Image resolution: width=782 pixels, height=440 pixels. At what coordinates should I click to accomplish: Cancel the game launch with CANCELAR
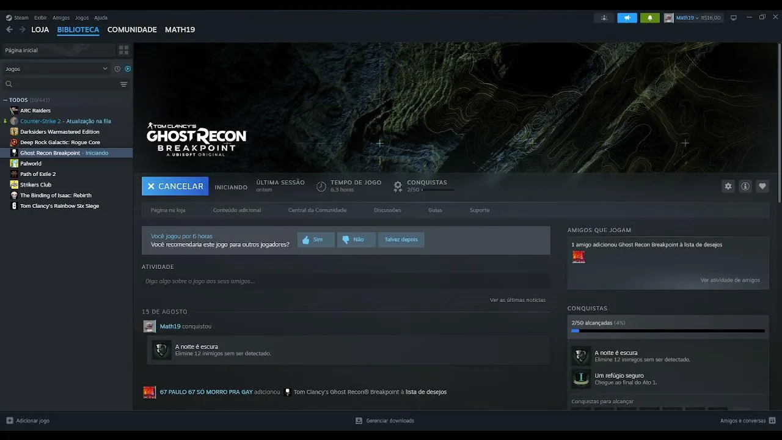click(x=175, y=186)
